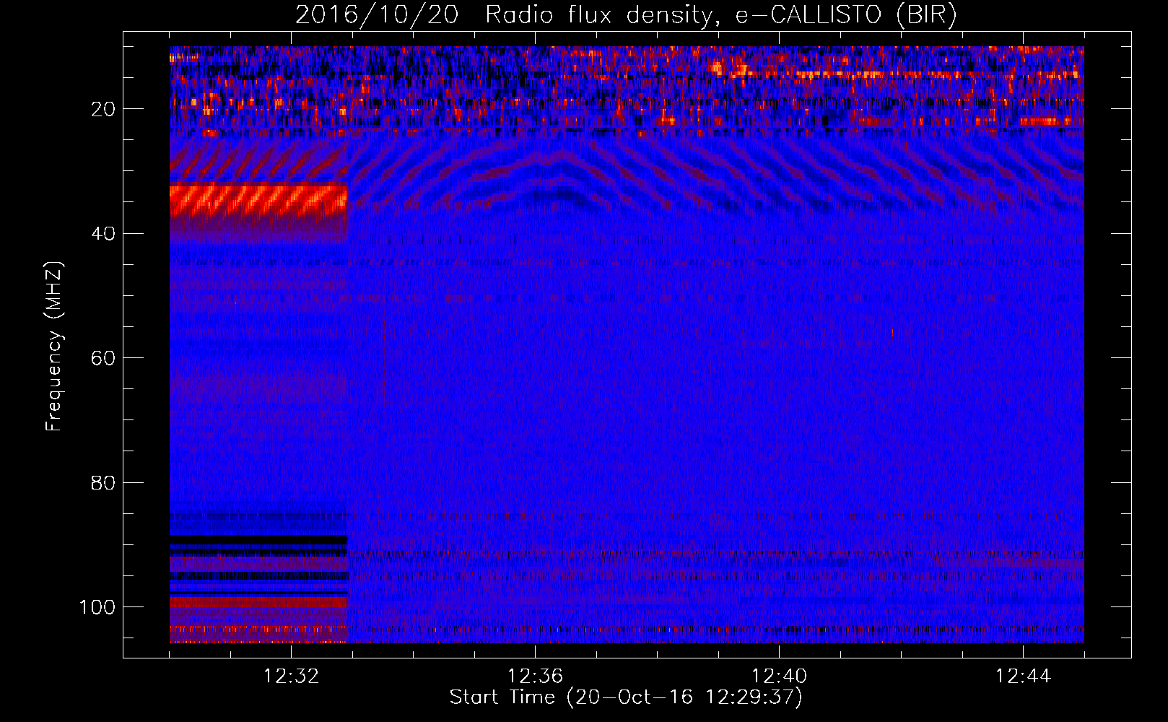Click the 'Start Time (20-Oct-16 12:29:37)' label
Viewport: 1168px width, 722px height.
click(626, 697)
